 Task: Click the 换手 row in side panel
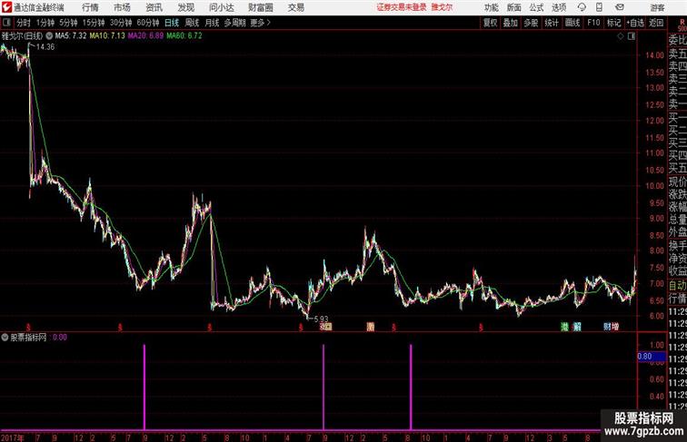[x=677, y=246]
